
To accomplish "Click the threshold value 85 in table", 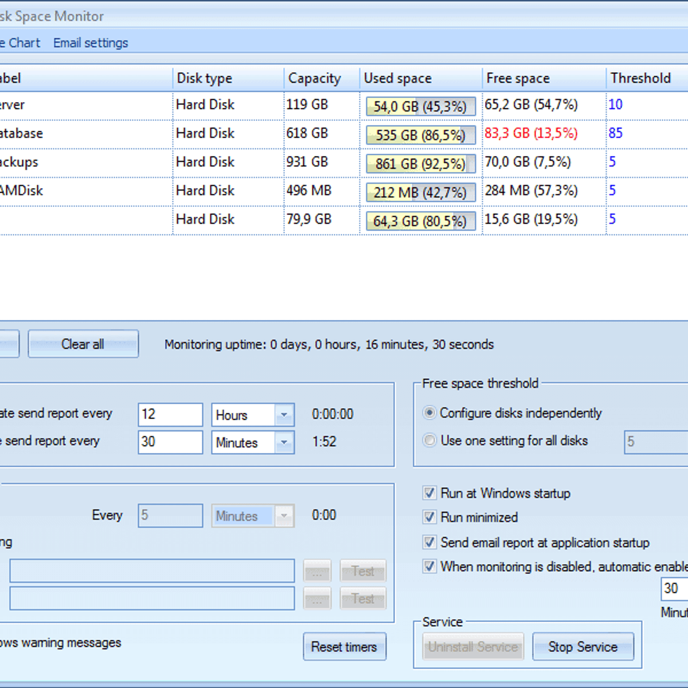I will coord(615,133).
